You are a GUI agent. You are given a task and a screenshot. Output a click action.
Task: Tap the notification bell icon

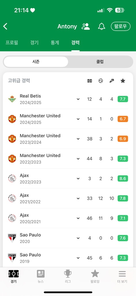click(102, 26)
